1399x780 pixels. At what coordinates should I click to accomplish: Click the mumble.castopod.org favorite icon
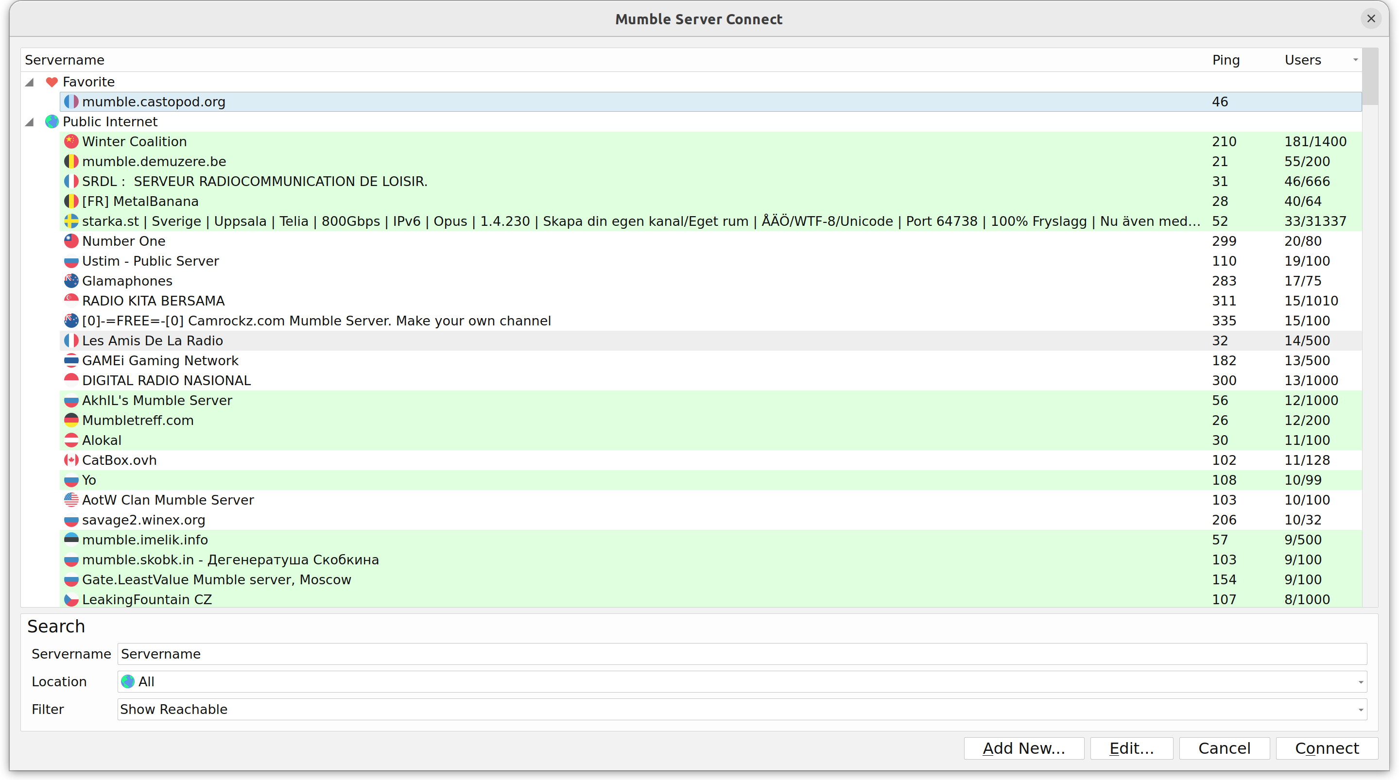click(x=71, y=102)
